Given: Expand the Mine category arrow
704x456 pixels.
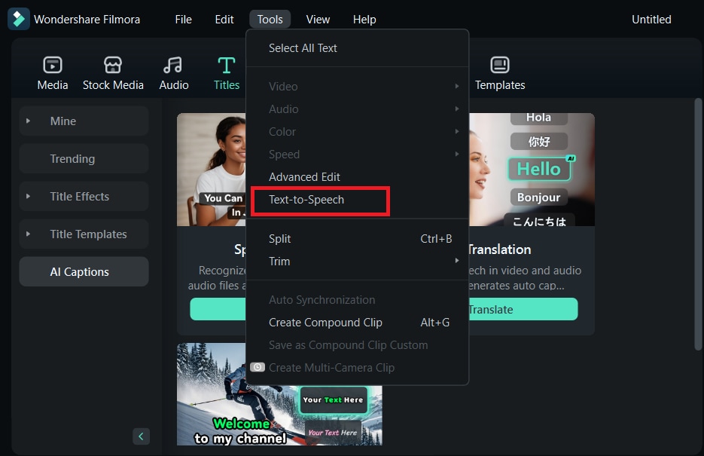Looking at the screenshot, I should tap(28, 121).
